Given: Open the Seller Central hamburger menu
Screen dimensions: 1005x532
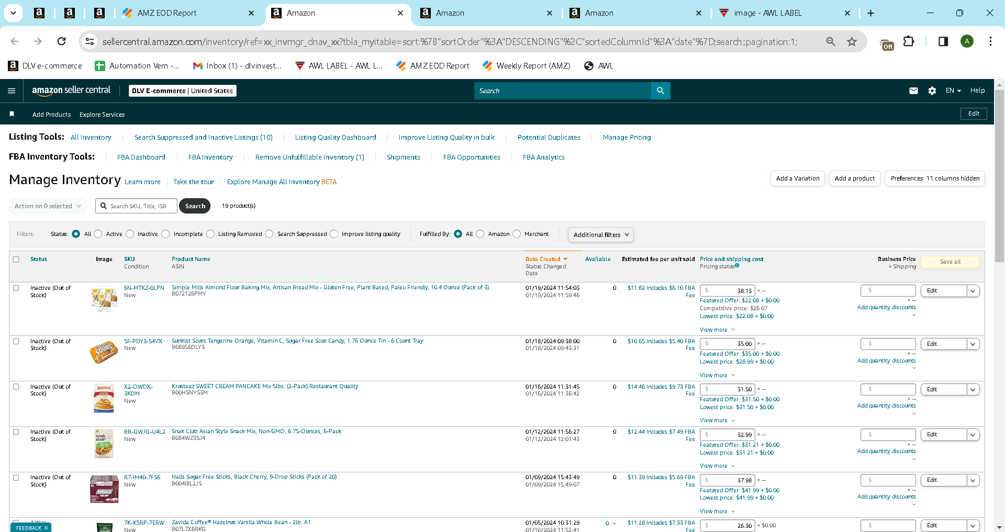Looking at the screenshot, I should (x=12, y=90).
